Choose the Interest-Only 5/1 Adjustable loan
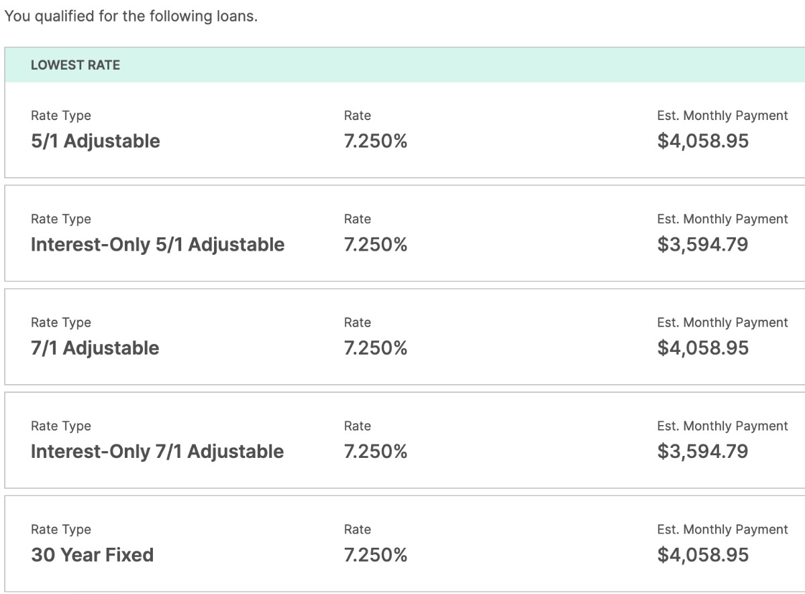The image size is (805, 594). 158,245
